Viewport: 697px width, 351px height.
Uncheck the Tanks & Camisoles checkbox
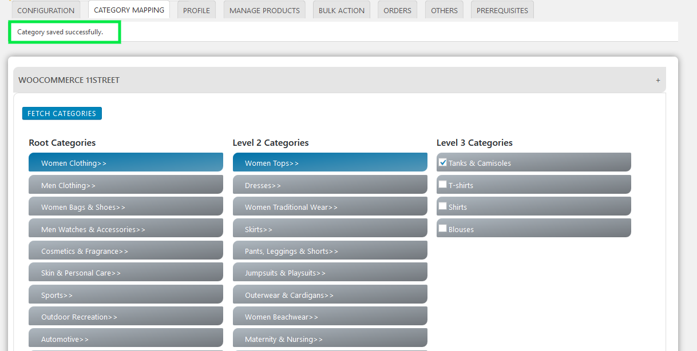coord(442,162)
